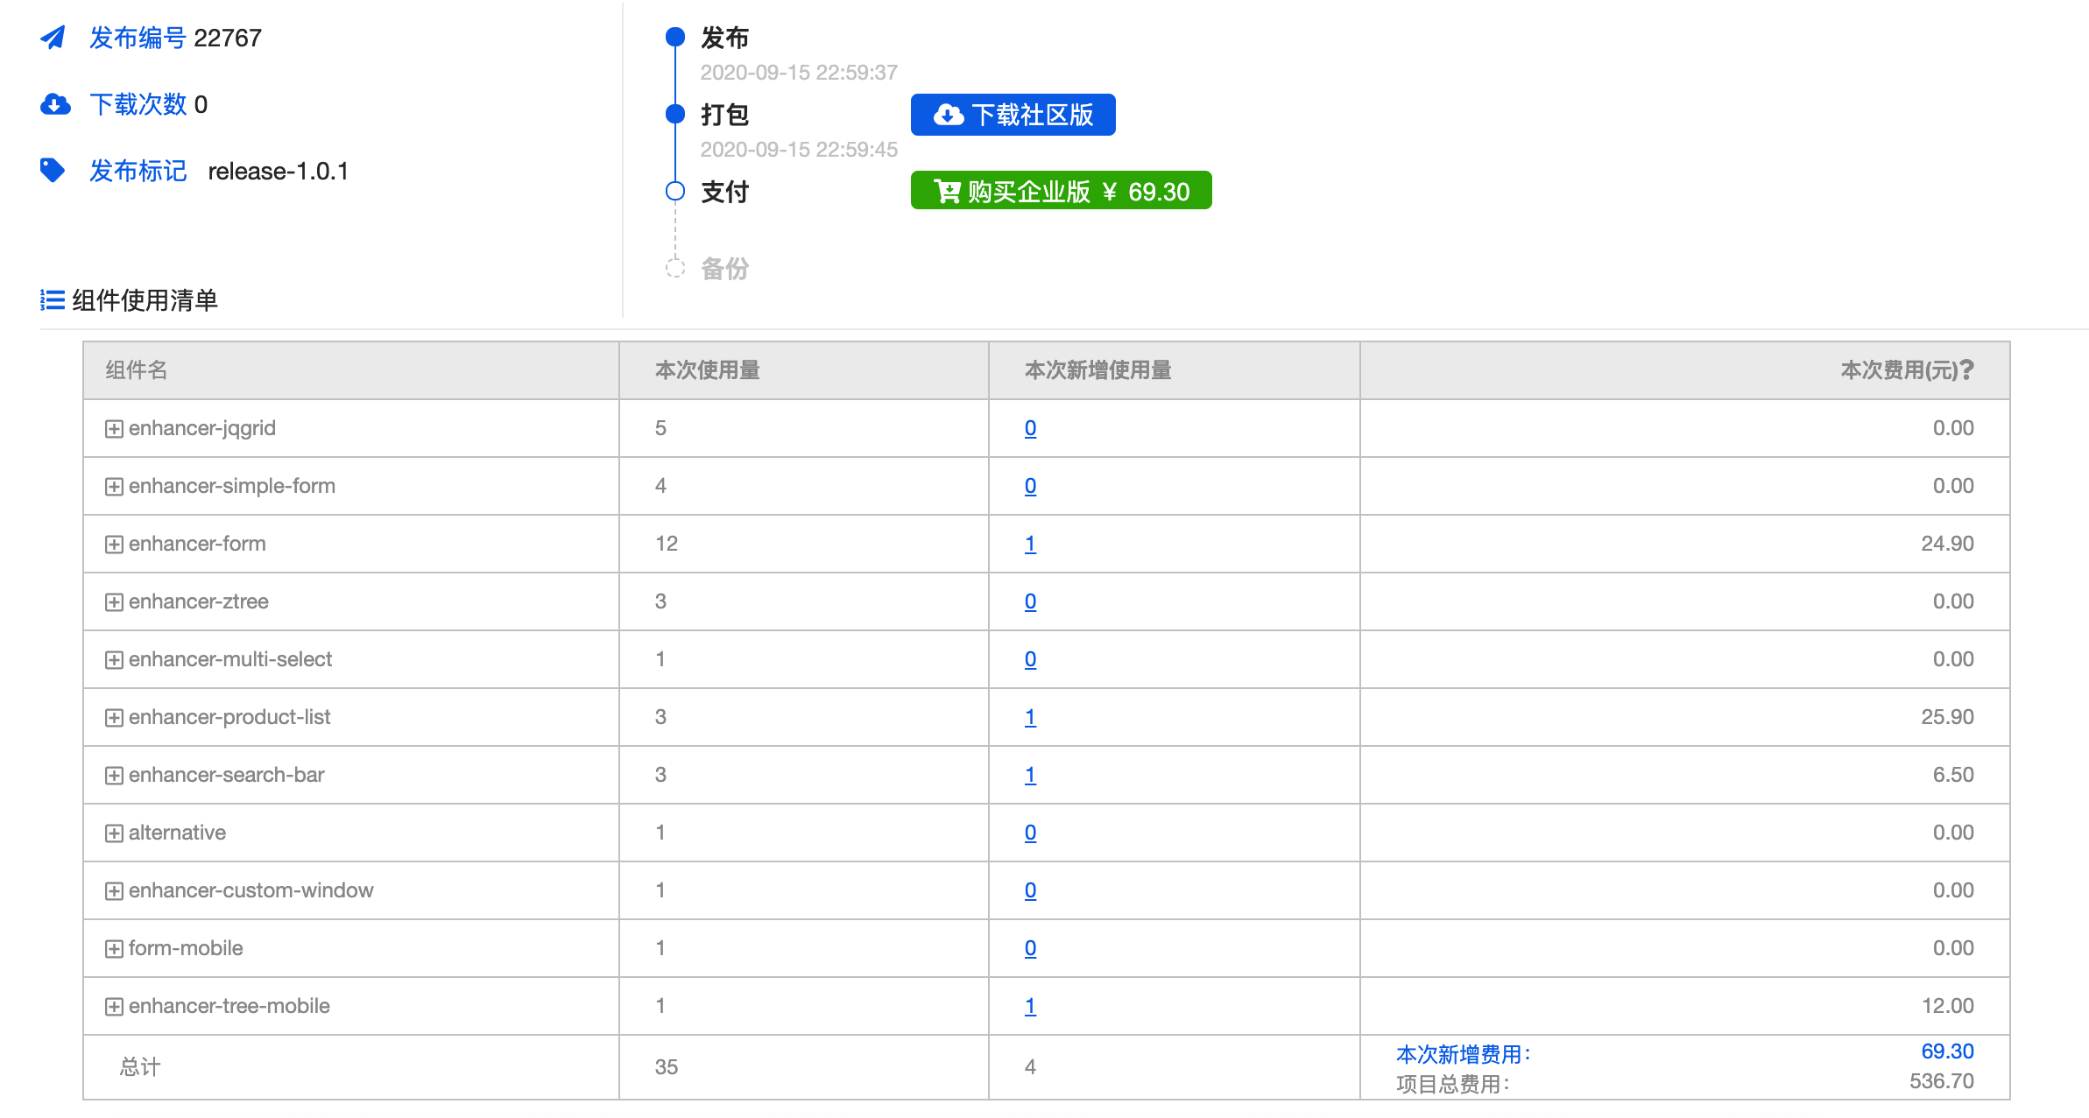Click the publish step timeline dot
Screen dimensions: 2089x1118
[x=674, y=37]
